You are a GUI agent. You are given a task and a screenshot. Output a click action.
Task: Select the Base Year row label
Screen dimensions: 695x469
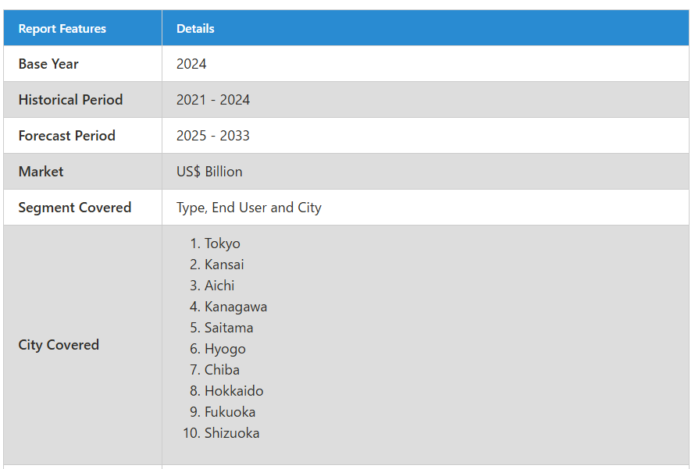[x=48, y=64]
